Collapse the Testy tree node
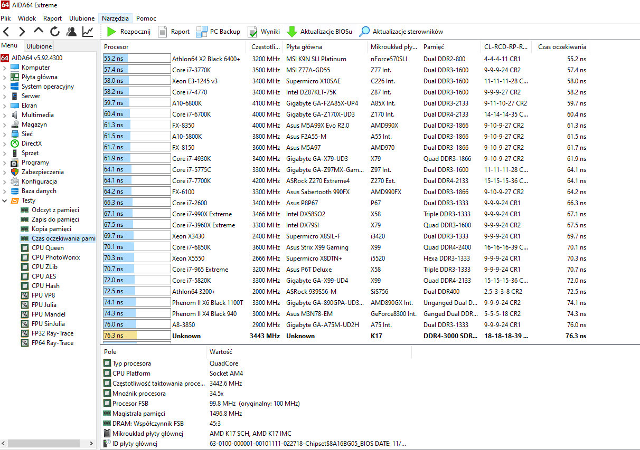Screen dimensions: 640x450 [5, 200]
